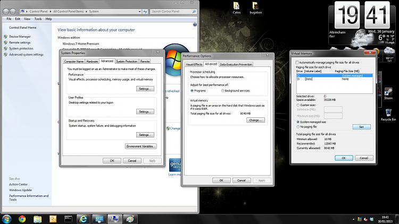Open the Help menu
Screen dimensions: 399x224
click(x=48, y=19)
